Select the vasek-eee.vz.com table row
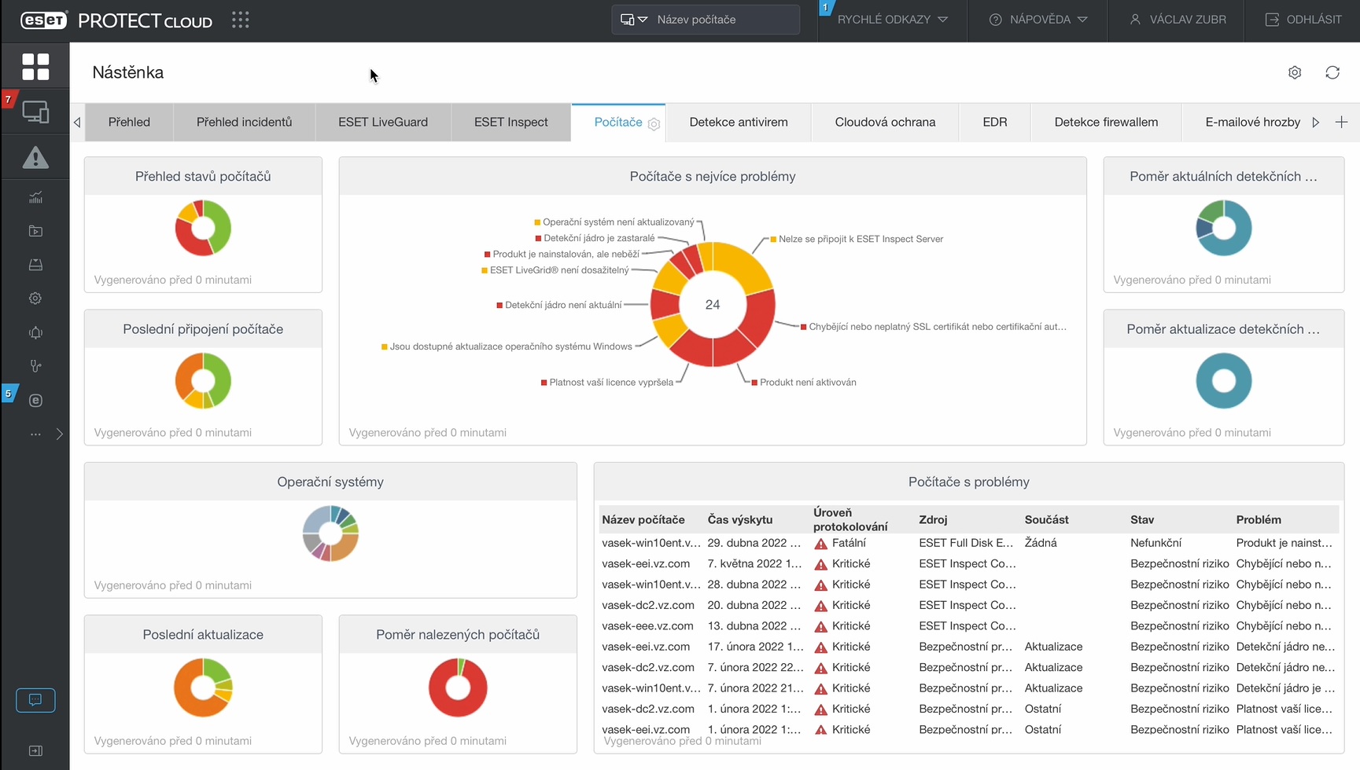Image resolution: width=1360 pixels, height=770 pixels. (968, 626)
